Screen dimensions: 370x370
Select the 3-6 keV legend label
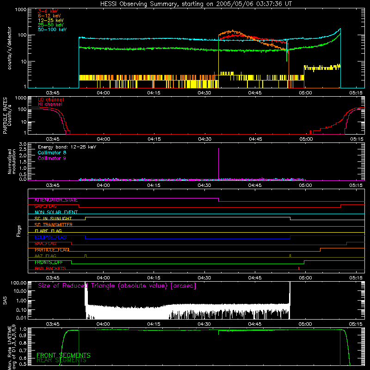48,11
